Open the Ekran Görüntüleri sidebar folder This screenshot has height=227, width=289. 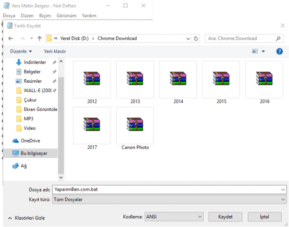(36, 109)
